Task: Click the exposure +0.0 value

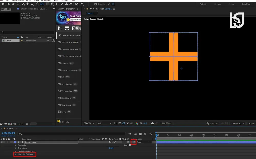Action: click(x=145, y=123)
